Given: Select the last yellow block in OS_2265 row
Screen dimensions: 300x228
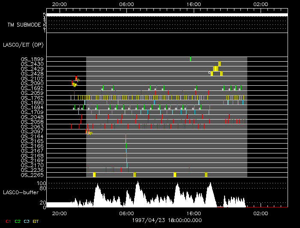Looking at the screenshot, I should [206, 174].
